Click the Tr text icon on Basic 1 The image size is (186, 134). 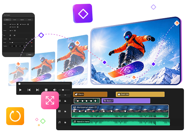pyautogui.click(x=105, y=101)
